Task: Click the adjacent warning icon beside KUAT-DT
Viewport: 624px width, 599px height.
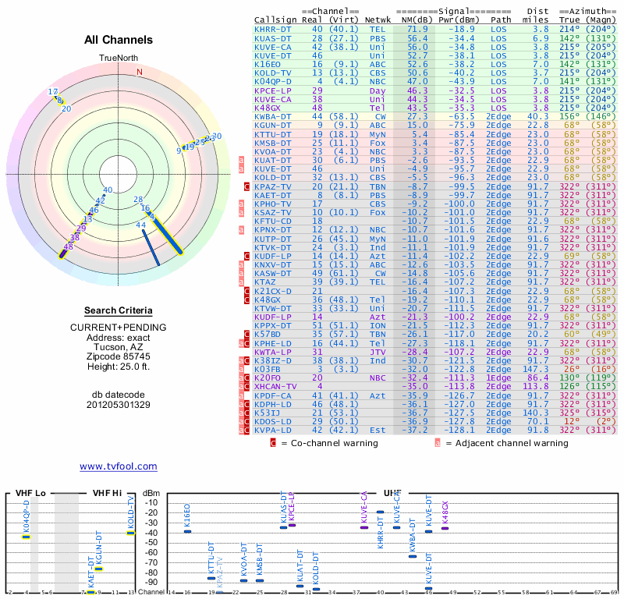Action: pos(241,161)
